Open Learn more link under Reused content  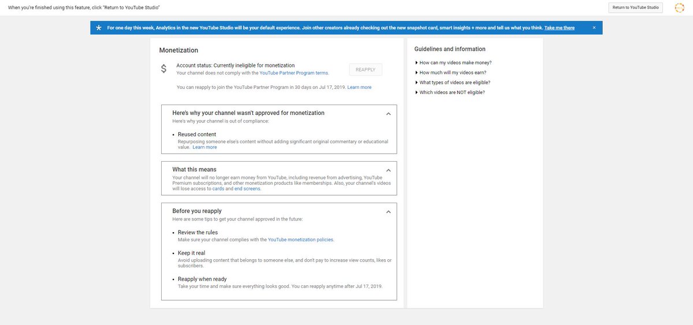(204, 147)
